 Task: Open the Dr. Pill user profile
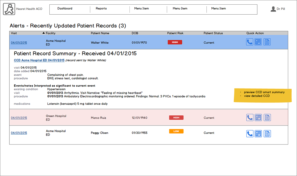click(278, 9)
